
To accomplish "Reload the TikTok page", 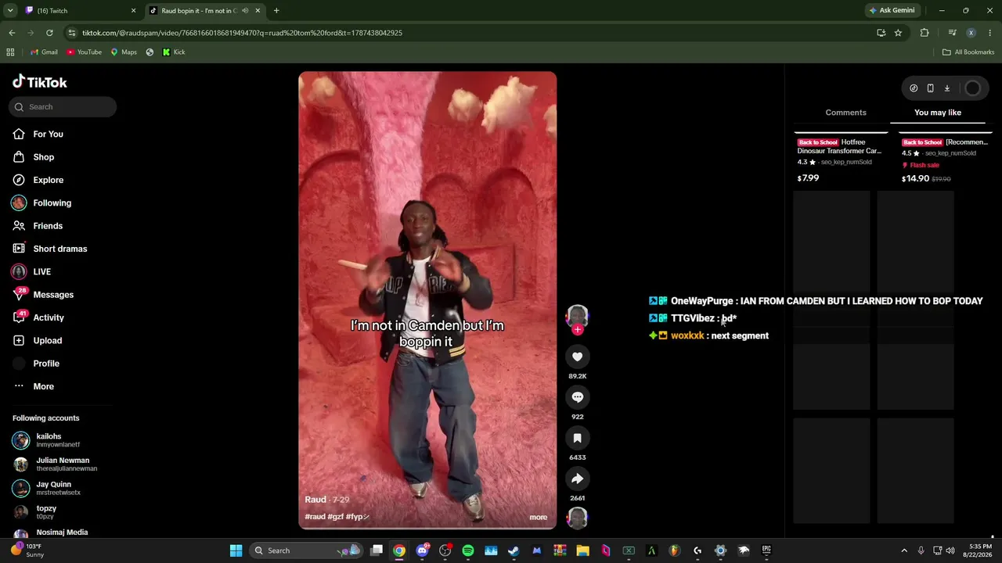I will pyautogui.click(x=49, y=33).
